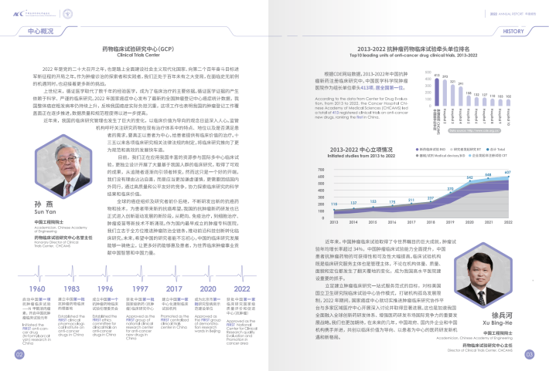The width and height of the screenshot is (549, 371).
Task: Click the bar labeled 291
Action: click(x=461, y=96)
